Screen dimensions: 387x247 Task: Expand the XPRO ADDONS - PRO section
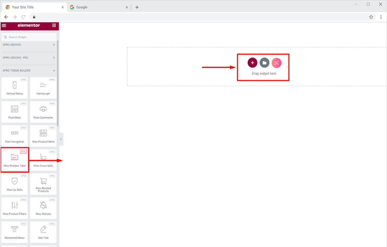[x=29, y=58]
